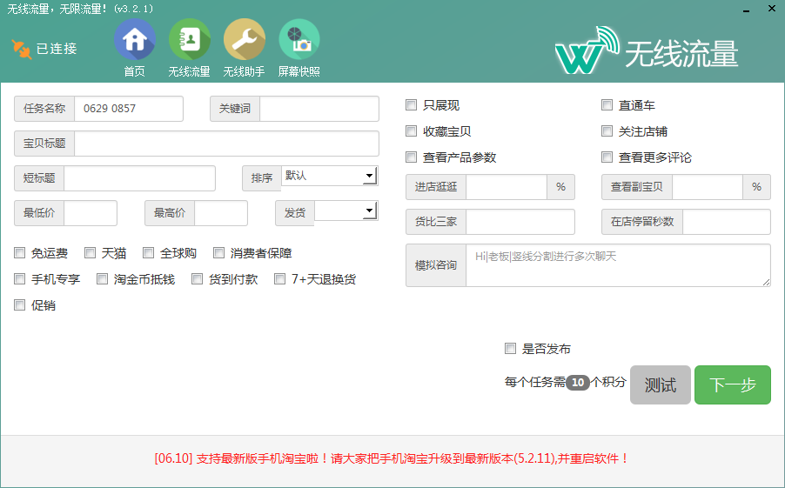Tick the 货到付款 checkbox
This screenshot has width=785, height=488.
coord(198,278)
